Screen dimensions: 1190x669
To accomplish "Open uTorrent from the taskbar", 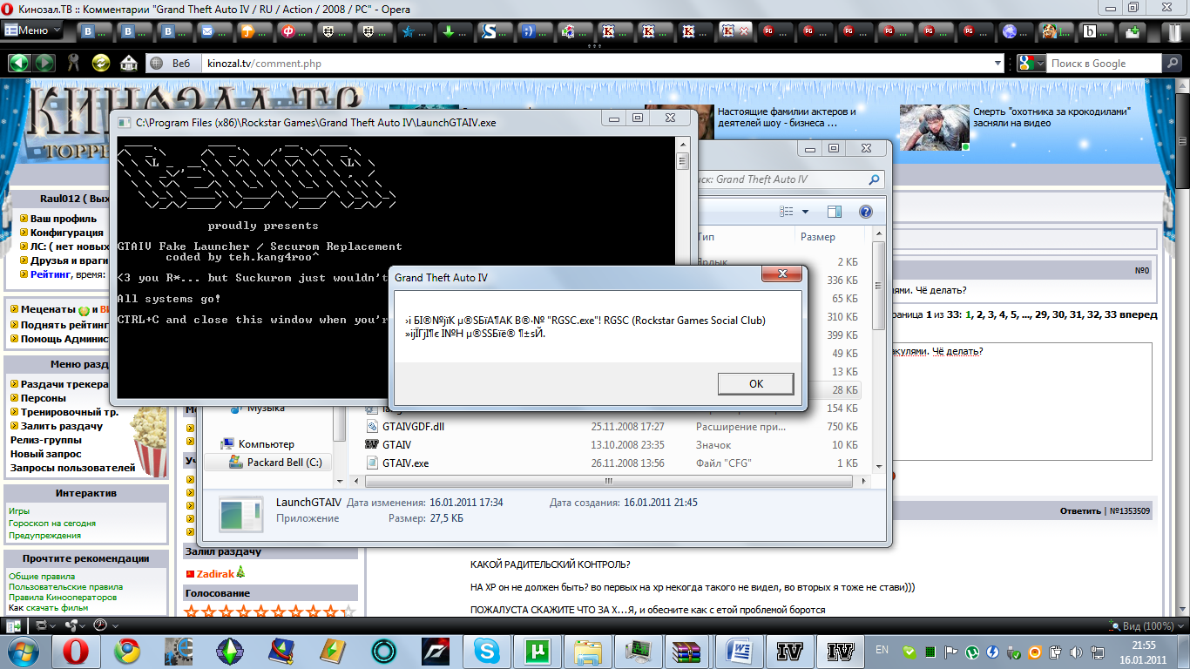I will (538, 651).
